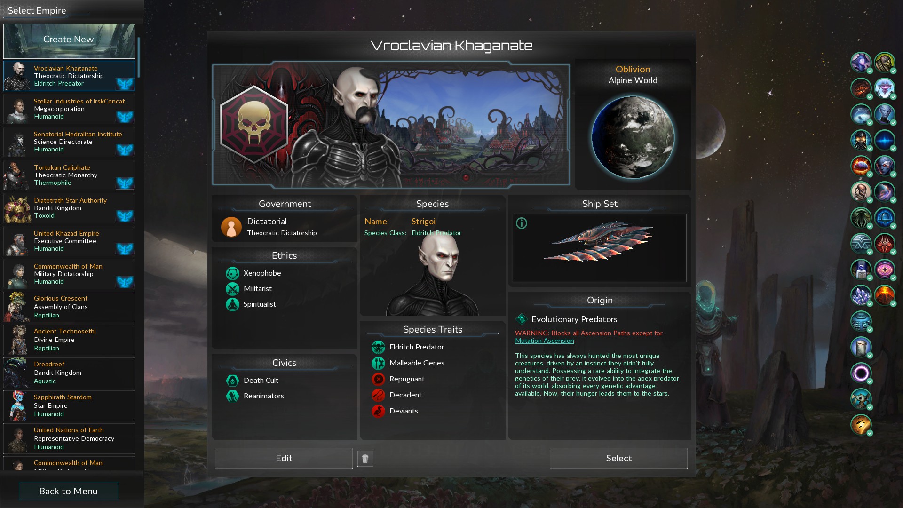The width and height of the screenshot is (903, 508).
Task: Click the Eldritch Predator trait icon
Action: pyautogui.click(x=378, y=347)
